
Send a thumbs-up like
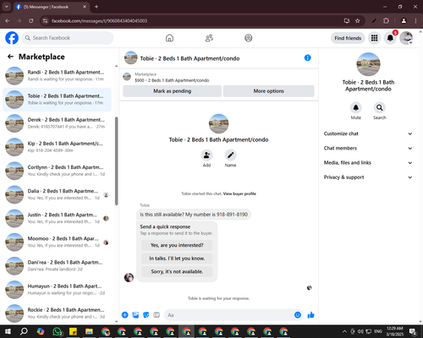(x=310, y=315)
